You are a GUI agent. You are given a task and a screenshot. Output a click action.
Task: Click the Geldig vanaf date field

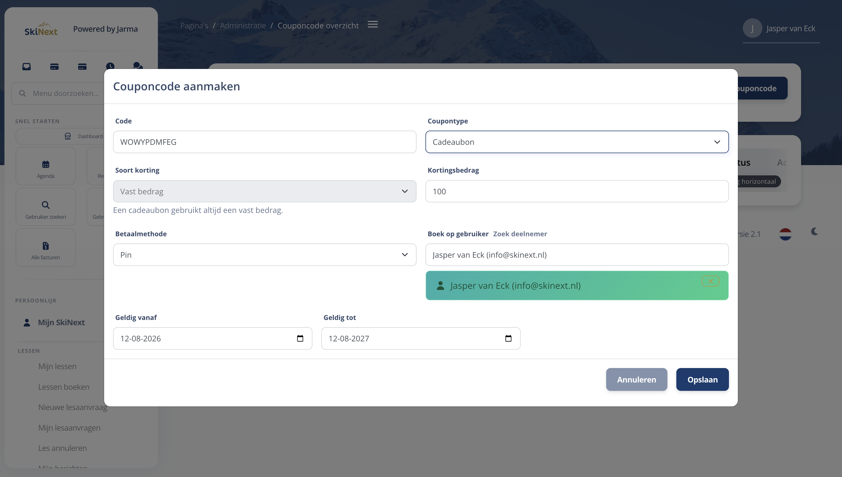coord(212,338)
